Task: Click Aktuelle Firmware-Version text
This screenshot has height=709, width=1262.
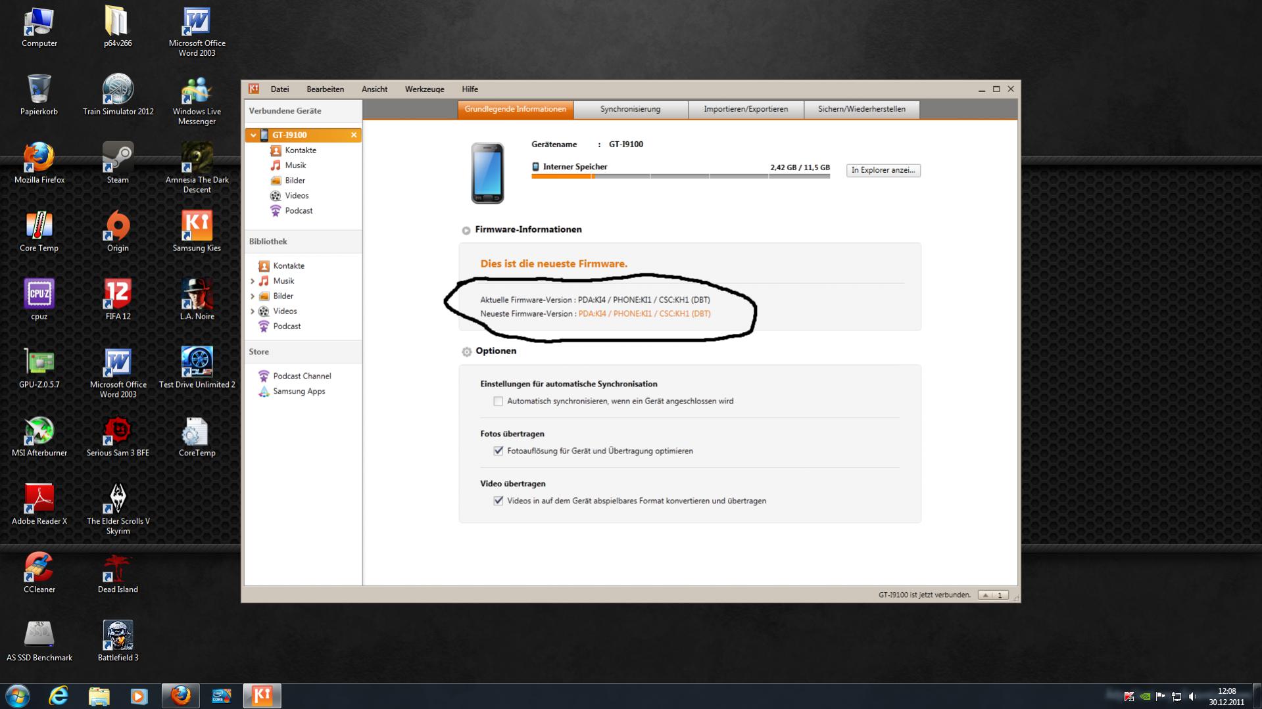Action: [595, 300]
